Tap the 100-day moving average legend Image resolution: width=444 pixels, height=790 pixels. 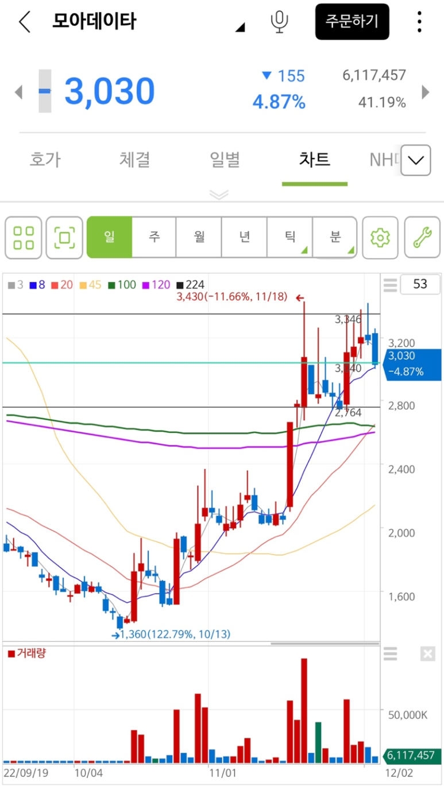pyautogui.click(x=122, y=284)
